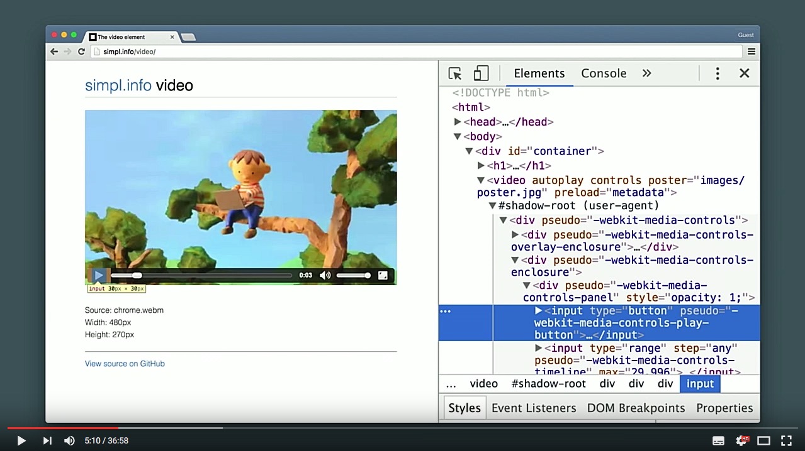Collapse the #shadow-root (user-agent) node
The height and width of the screenshot is (451, 805).
pyautogui.click(x=492, y=205)
